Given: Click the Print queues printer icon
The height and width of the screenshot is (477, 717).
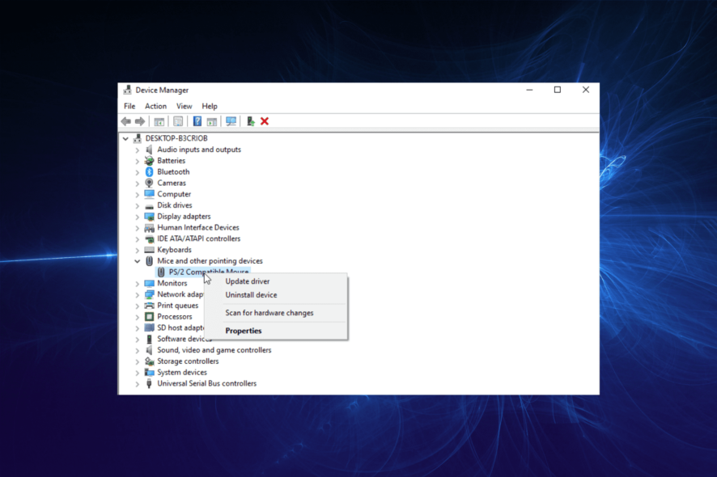Looking at the screenshot, I should coord(149,306).
